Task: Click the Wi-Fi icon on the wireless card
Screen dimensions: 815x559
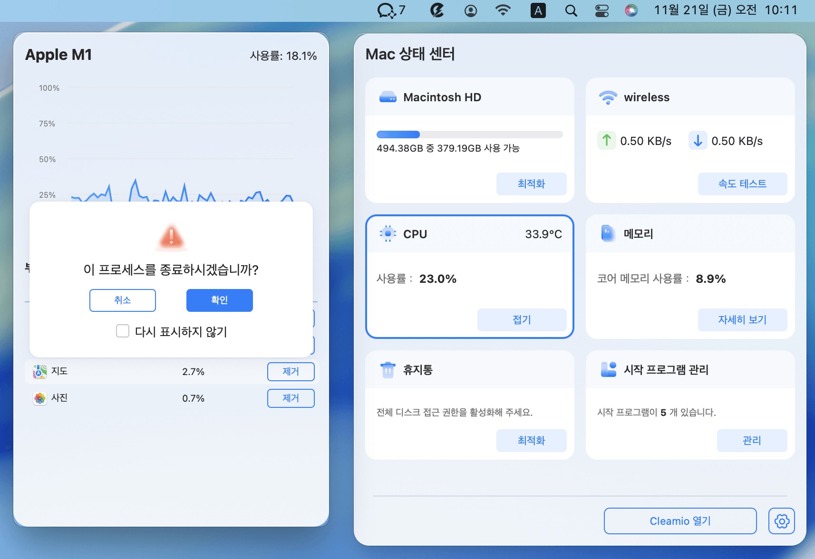Action: (x=607, y=97)
